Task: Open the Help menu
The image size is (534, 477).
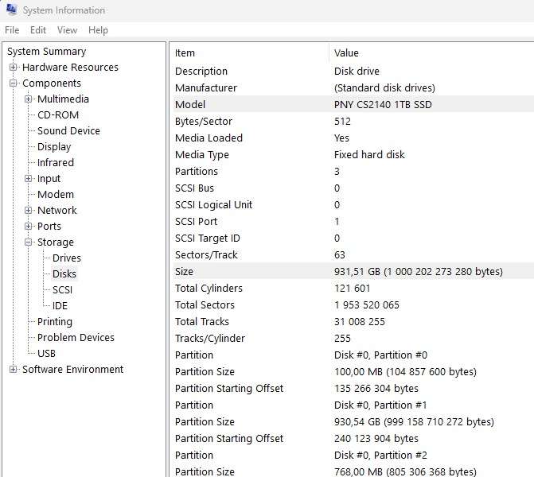Action: click(x=98, y=30)
